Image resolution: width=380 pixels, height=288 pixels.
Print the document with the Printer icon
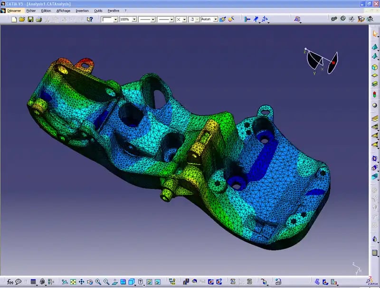pos(38,19)
